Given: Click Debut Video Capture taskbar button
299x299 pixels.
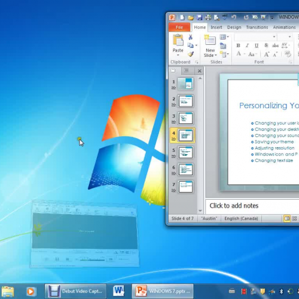Looking at the screenshot, I should [x=75, y=291].
